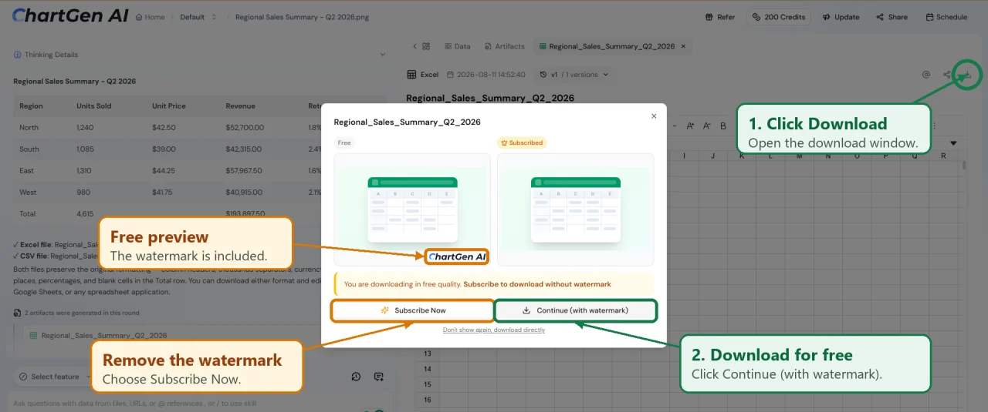Click the Update button in the header
The width and height of the screenshot is (988, 412).
coord(841,17)
